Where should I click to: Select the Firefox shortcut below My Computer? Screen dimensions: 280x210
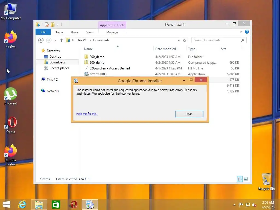(11, 39)
